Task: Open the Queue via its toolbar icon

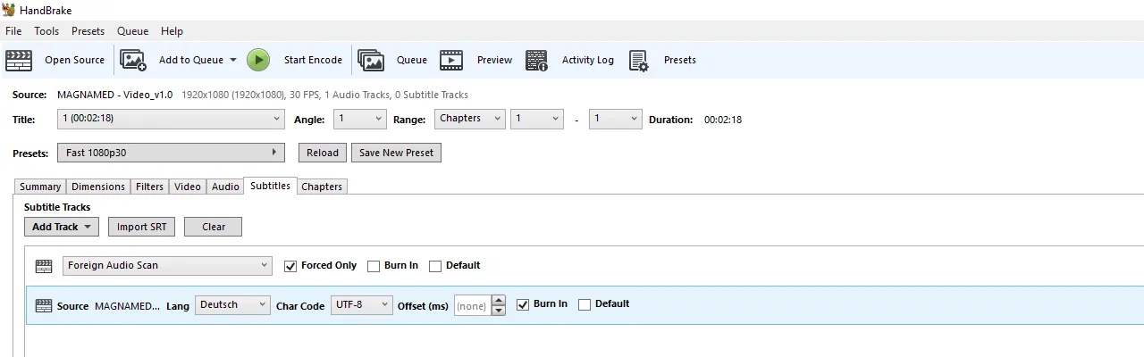Action: tap(371, 60)
